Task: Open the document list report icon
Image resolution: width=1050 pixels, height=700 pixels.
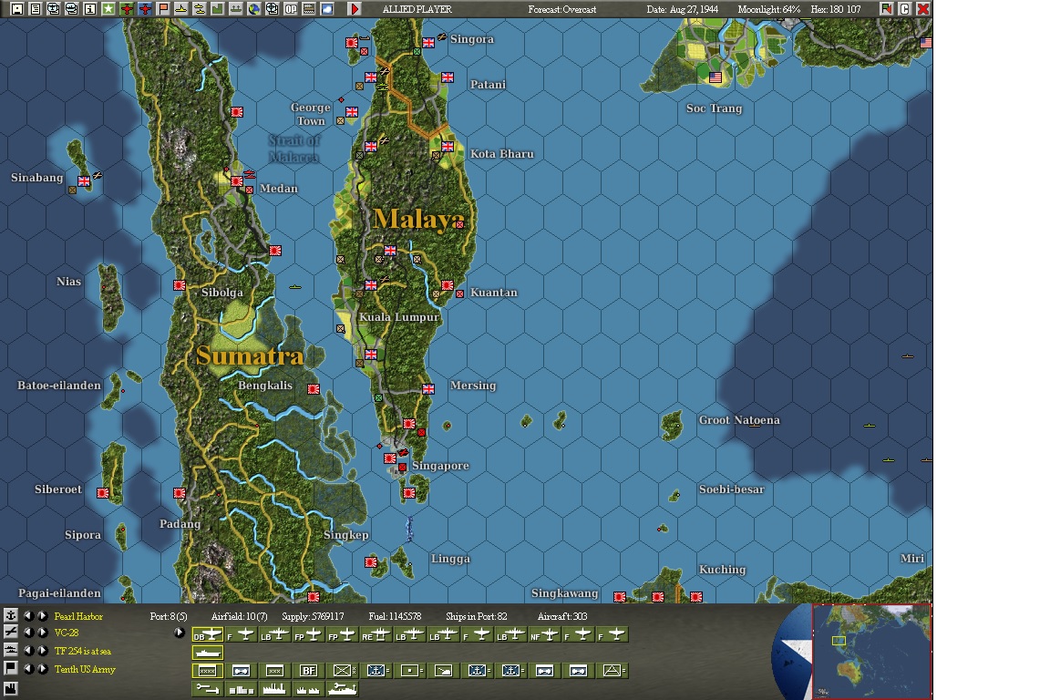Action: (36, 9)
